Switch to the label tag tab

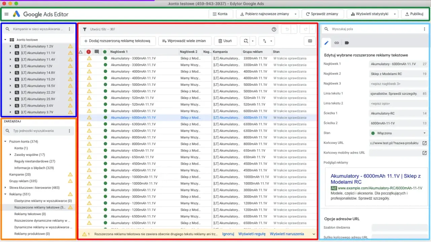pyautogui.click(x=347, y=43)
